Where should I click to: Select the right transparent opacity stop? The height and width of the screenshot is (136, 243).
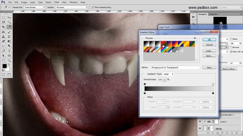point(213,84)
